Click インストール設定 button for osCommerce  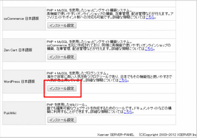click(x=62, y=25)
